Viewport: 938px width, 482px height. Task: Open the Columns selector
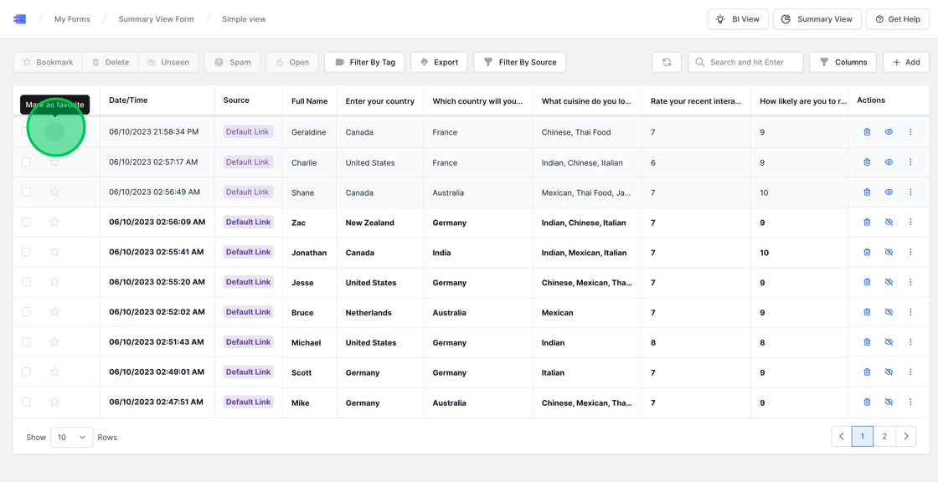pyautogui.click(x=843, y=62)
